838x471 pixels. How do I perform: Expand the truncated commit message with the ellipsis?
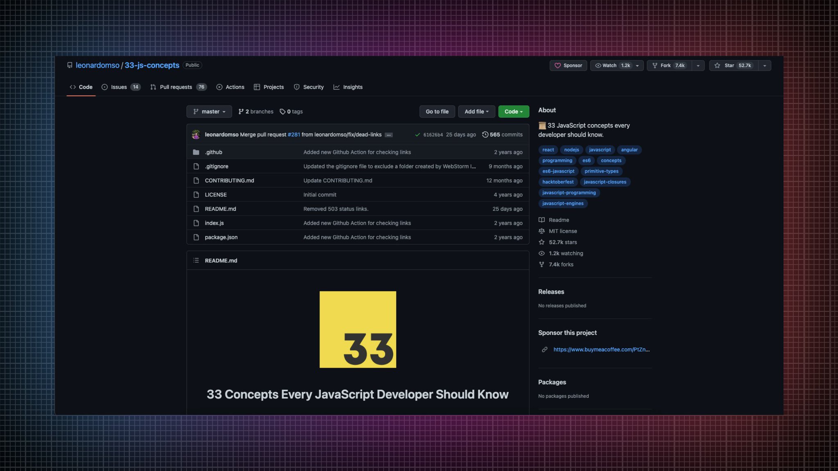pos(388,134)
